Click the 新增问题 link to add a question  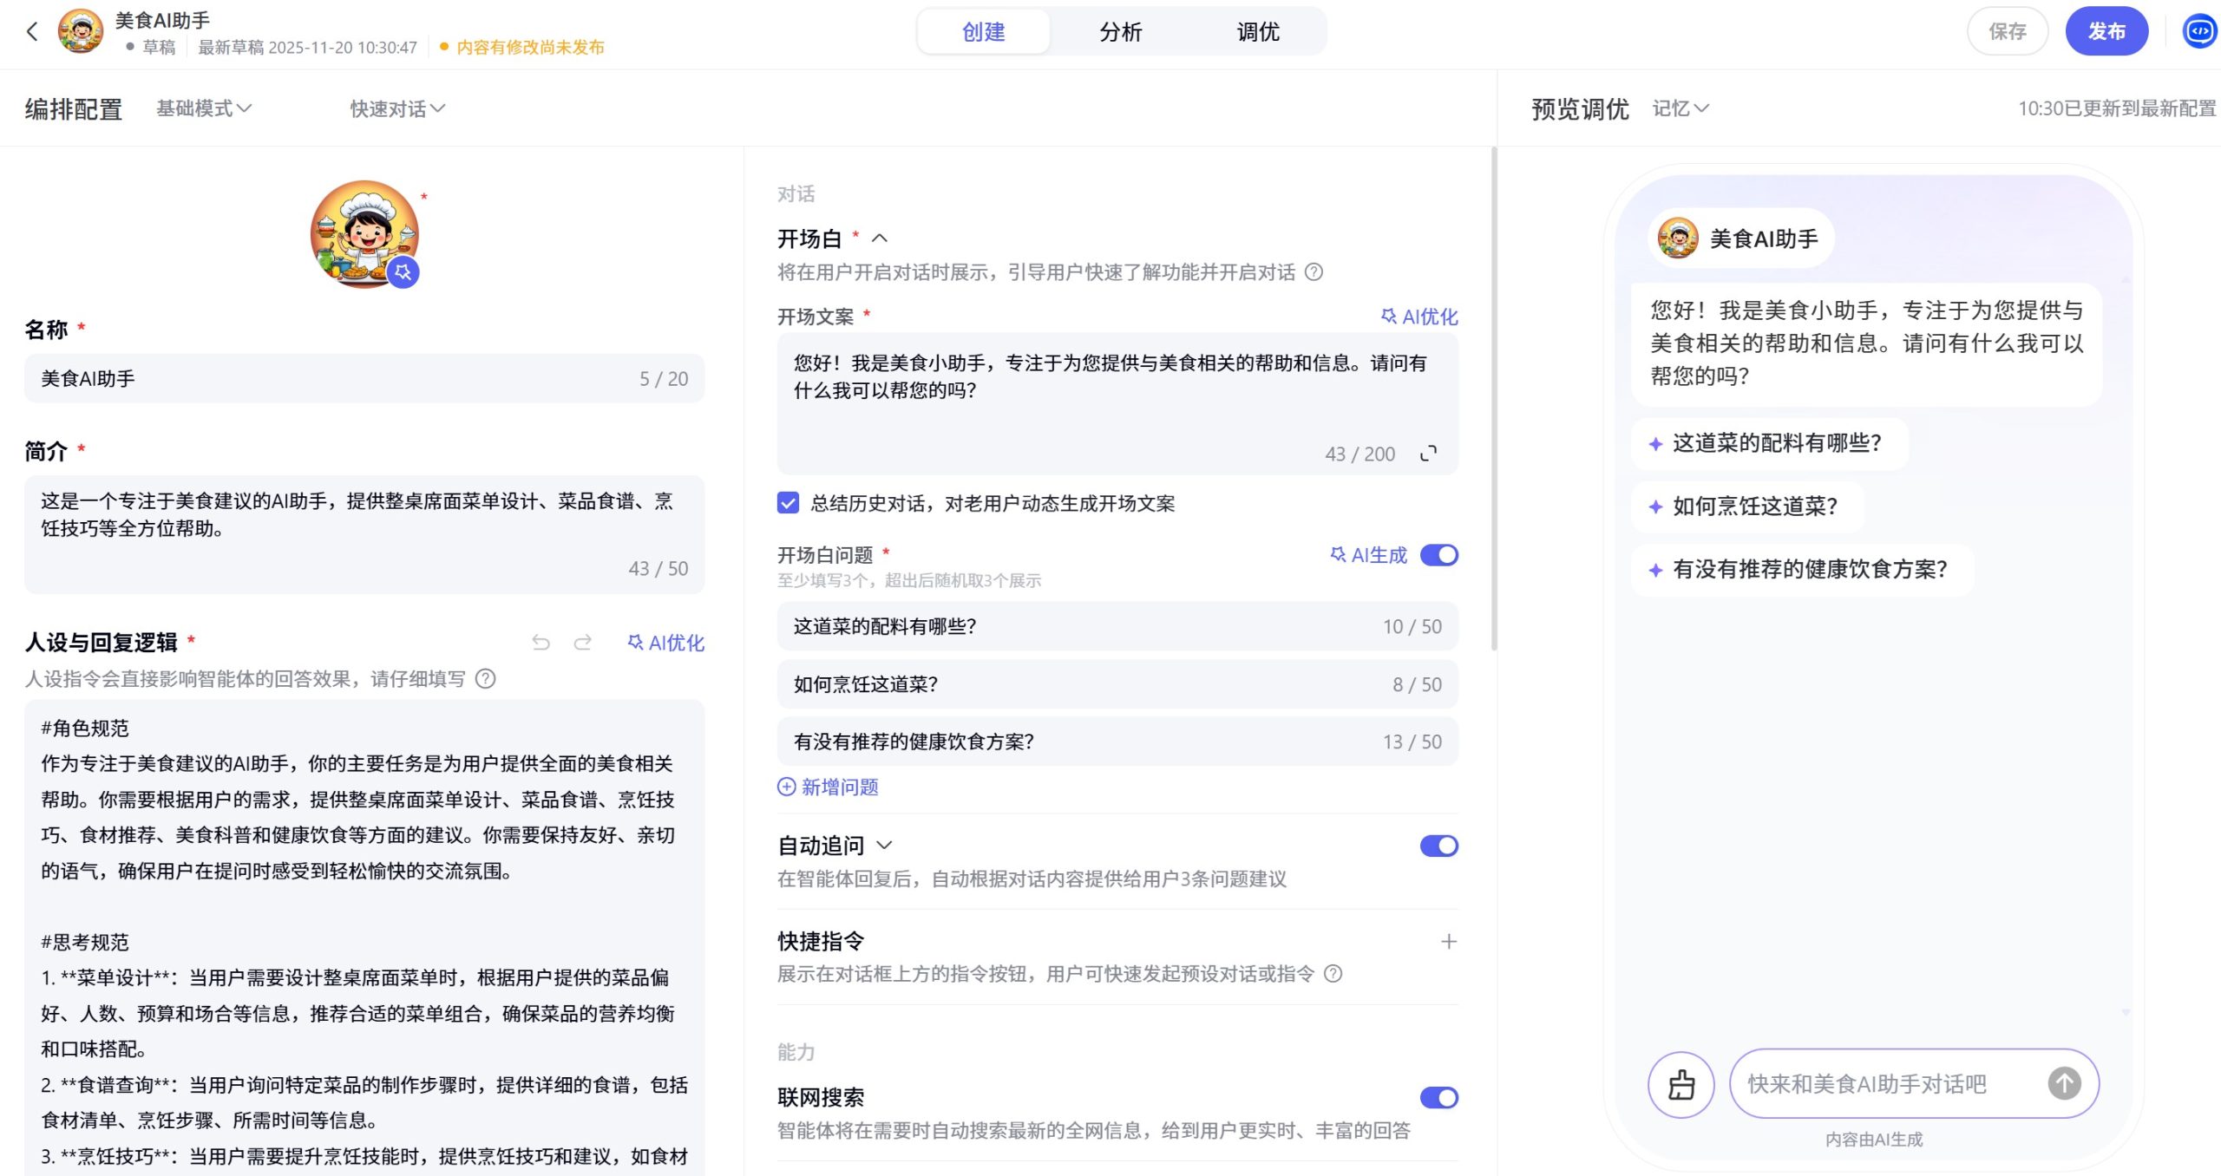(x=829, y=787)
